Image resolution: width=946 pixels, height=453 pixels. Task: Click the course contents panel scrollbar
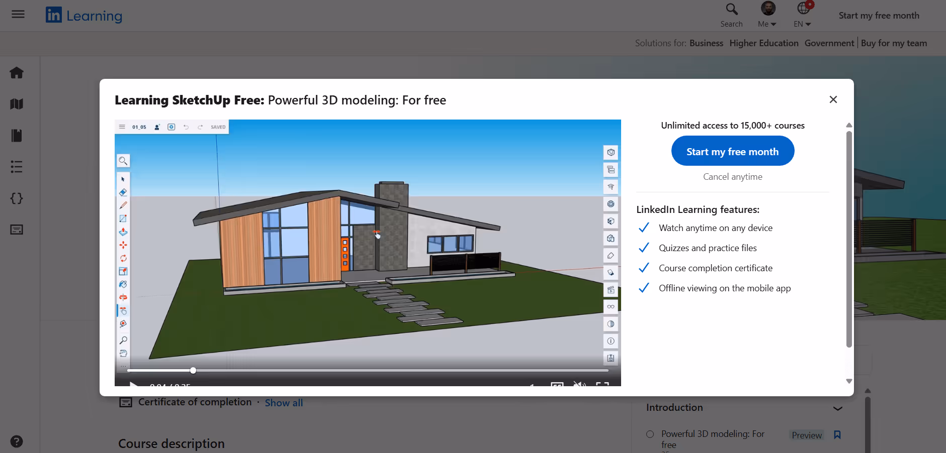(x=868, y=424)
